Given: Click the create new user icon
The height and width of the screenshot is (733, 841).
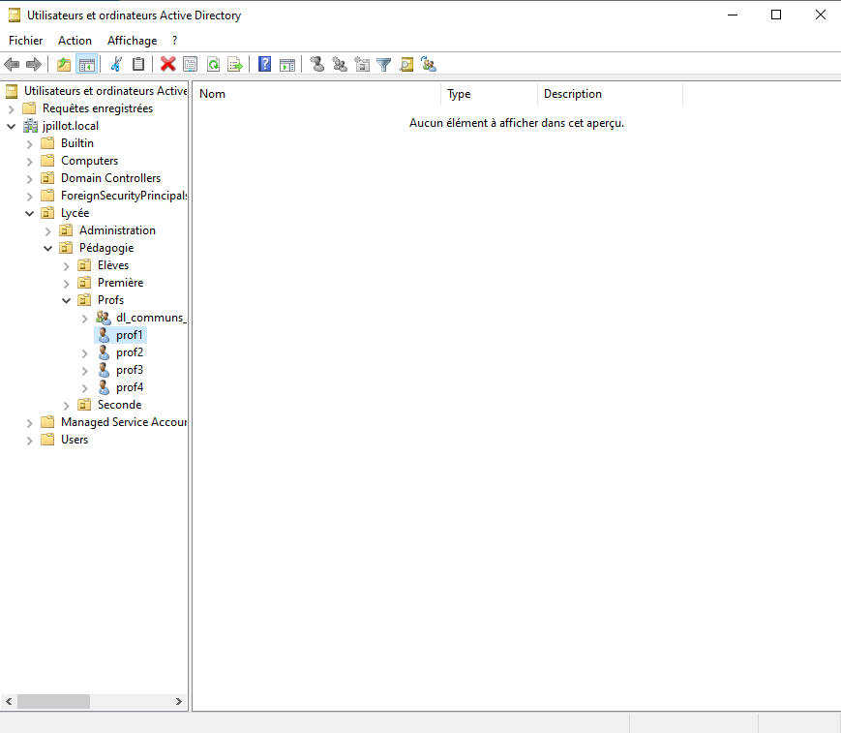Looking at the screenshot, I should pyautogui.click(x=317, y=65).
